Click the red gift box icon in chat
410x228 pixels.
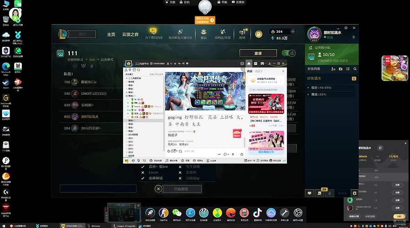pyautogui.click(x=237, y=133)
